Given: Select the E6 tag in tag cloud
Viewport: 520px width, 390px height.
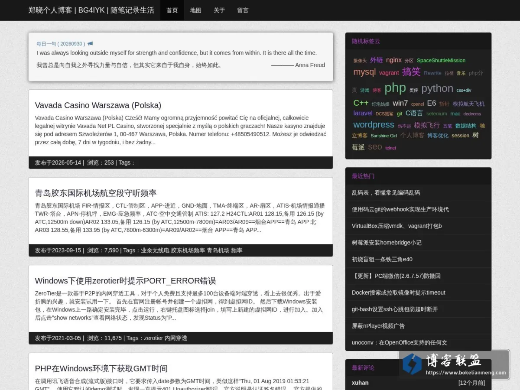Looking at the screenshot, I should pos(431,103).
